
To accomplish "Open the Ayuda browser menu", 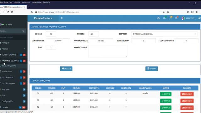I will [x=46, y=2].
